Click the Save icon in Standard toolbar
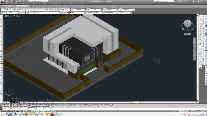Image resolution: width=207 pixels, height=116 pixels. click(7, 9)
